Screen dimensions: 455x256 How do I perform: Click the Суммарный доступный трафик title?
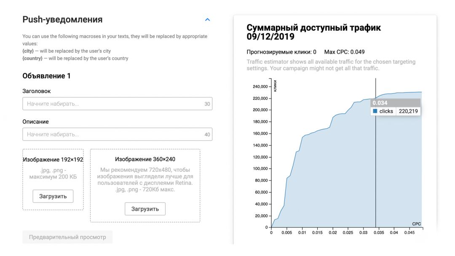(x=313, y=27)
